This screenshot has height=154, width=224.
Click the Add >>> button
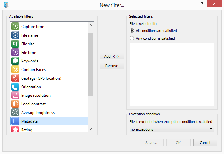tap(112, 56)
